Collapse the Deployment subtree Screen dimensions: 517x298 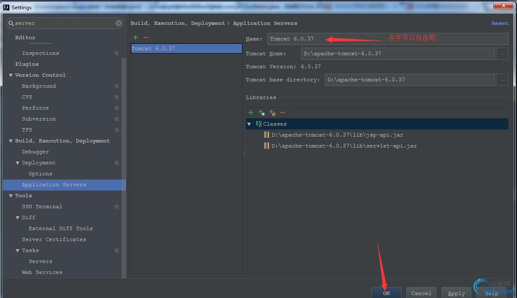[18, 163]
